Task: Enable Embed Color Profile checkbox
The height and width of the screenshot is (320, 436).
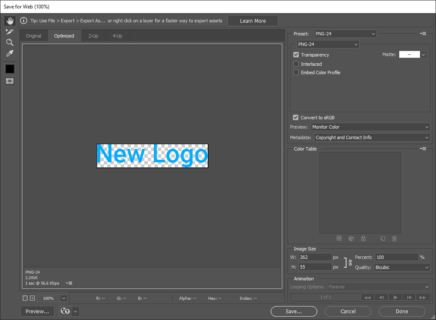Action: [296, 72]
